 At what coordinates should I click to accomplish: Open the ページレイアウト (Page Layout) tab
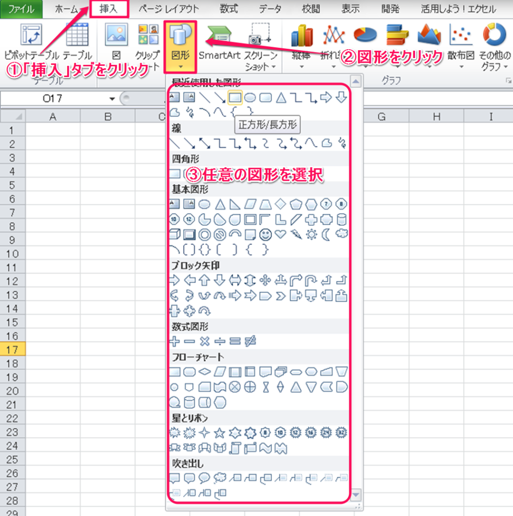coord(169,9)
